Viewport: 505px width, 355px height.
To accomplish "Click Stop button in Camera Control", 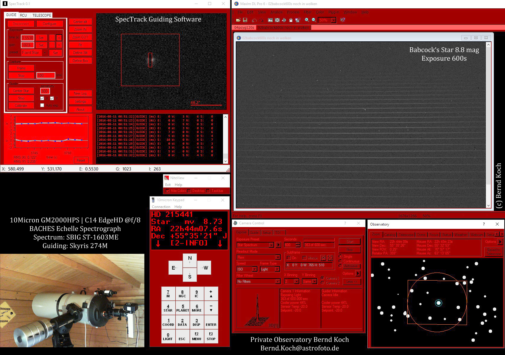I will pos(350,250).
